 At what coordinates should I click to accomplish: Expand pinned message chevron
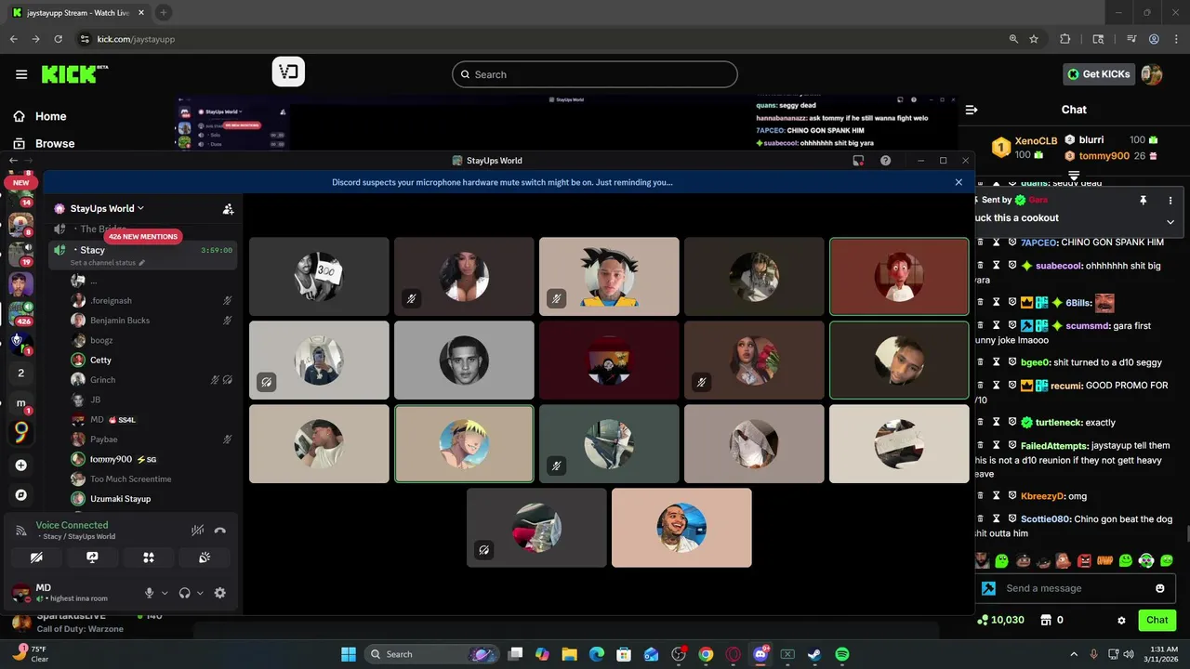tap(1170, 221)
